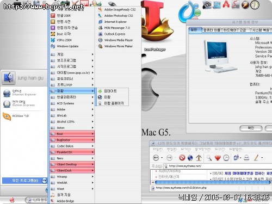This screenshot has width=272, height=204.
Task: Click the browser address field
Action: 218,166
